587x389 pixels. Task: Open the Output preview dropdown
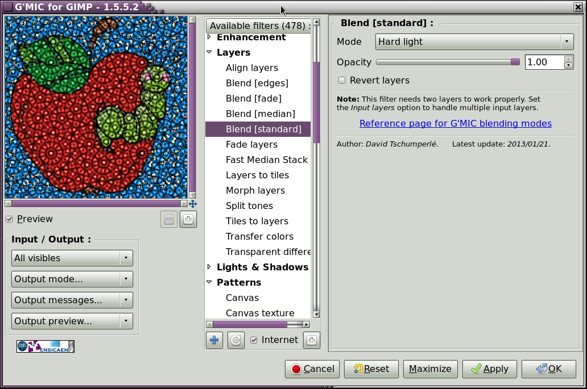pos(72,321)
